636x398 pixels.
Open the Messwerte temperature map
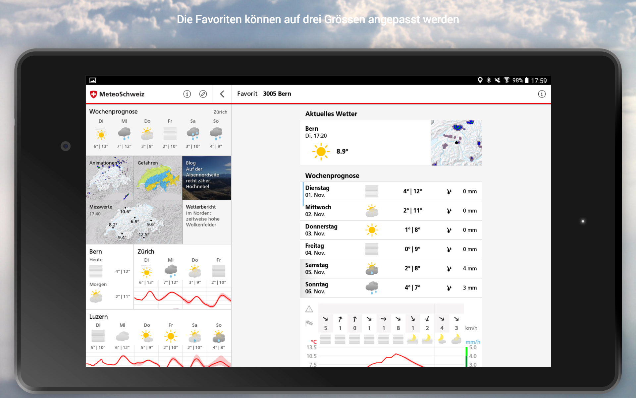134,222
